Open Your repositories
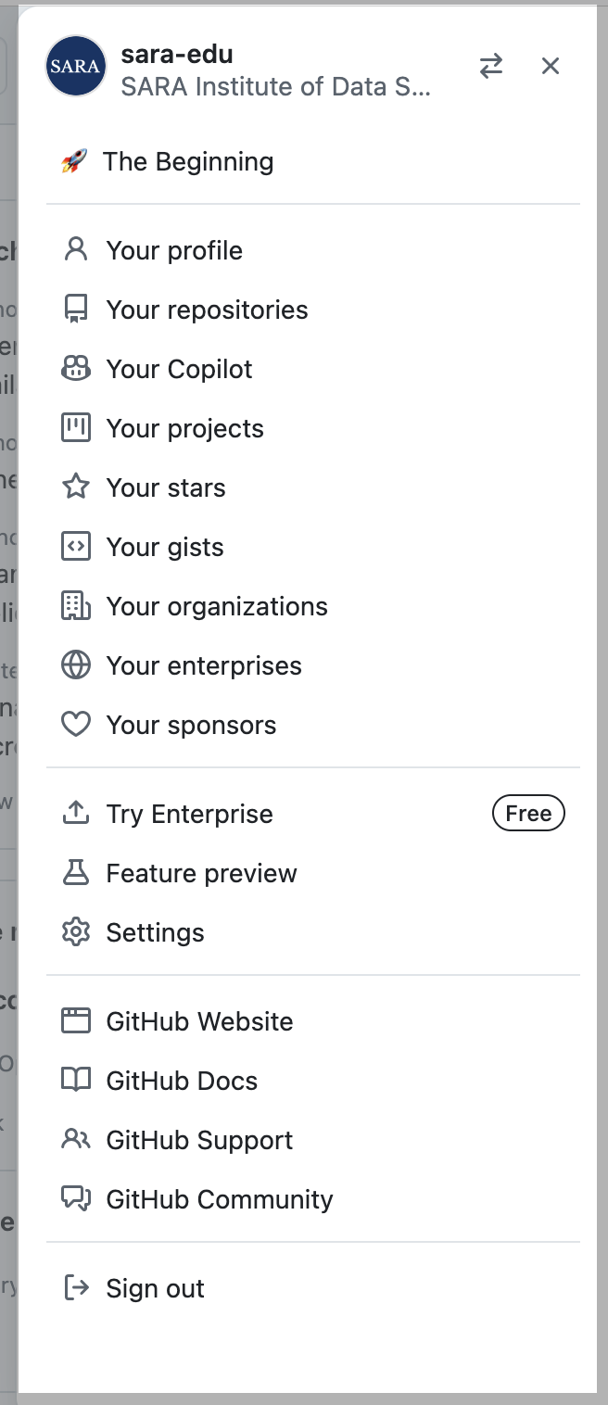 tap(207, 310)
